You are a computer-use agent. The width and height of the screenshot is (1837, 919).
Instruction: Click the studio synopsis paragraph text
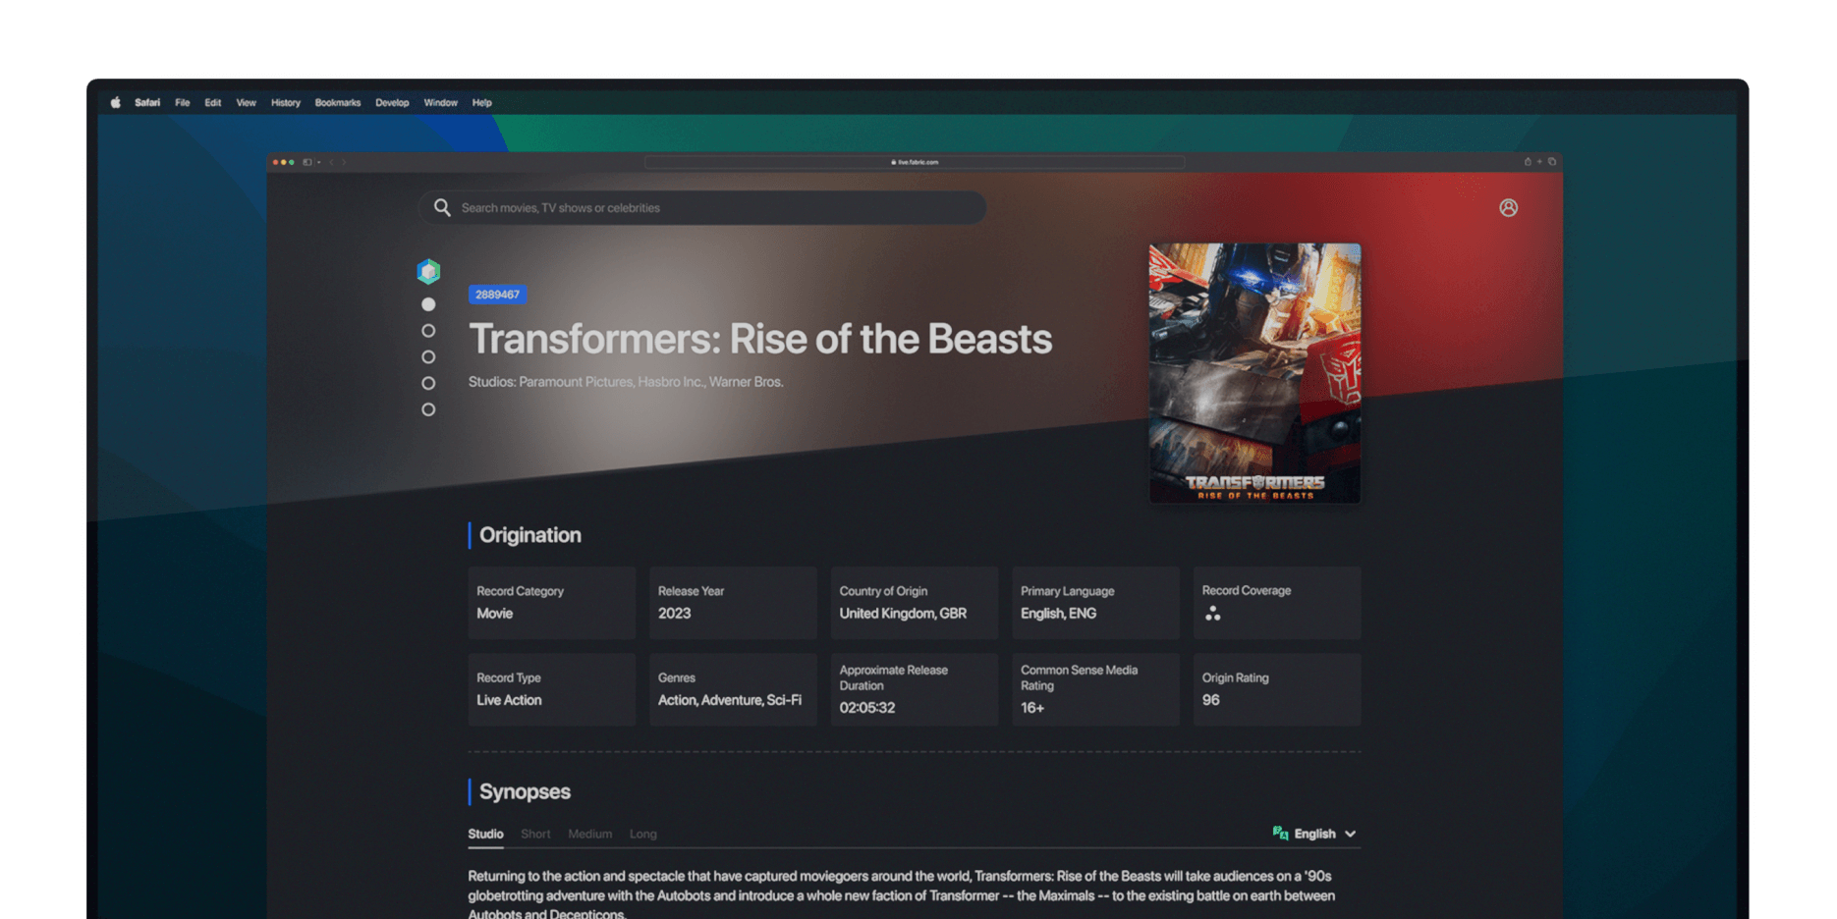(902, 894)
